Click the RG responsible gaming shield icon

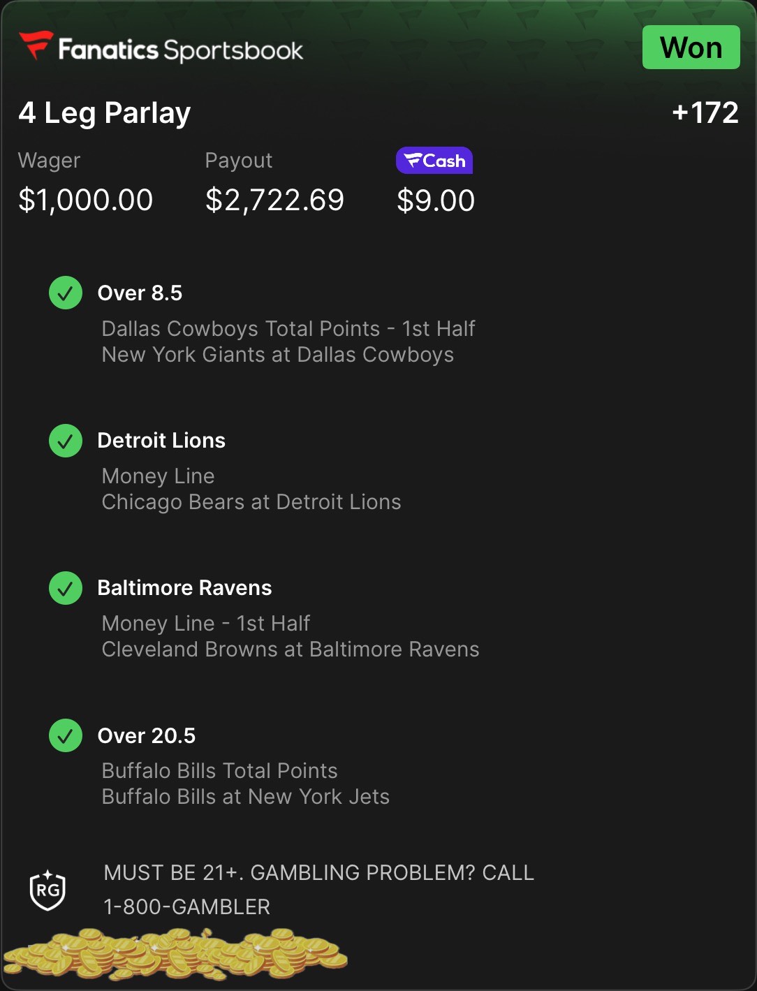coord(47,890)
